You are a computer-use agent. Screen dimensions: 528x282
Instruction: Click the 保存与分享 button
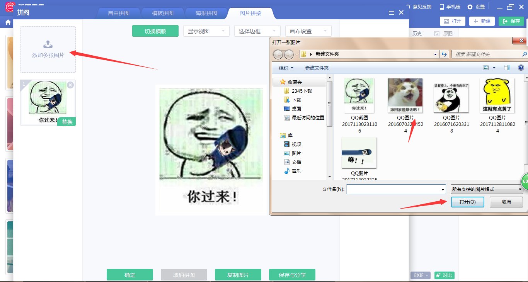pyautogui.click(x=292, y=275)
